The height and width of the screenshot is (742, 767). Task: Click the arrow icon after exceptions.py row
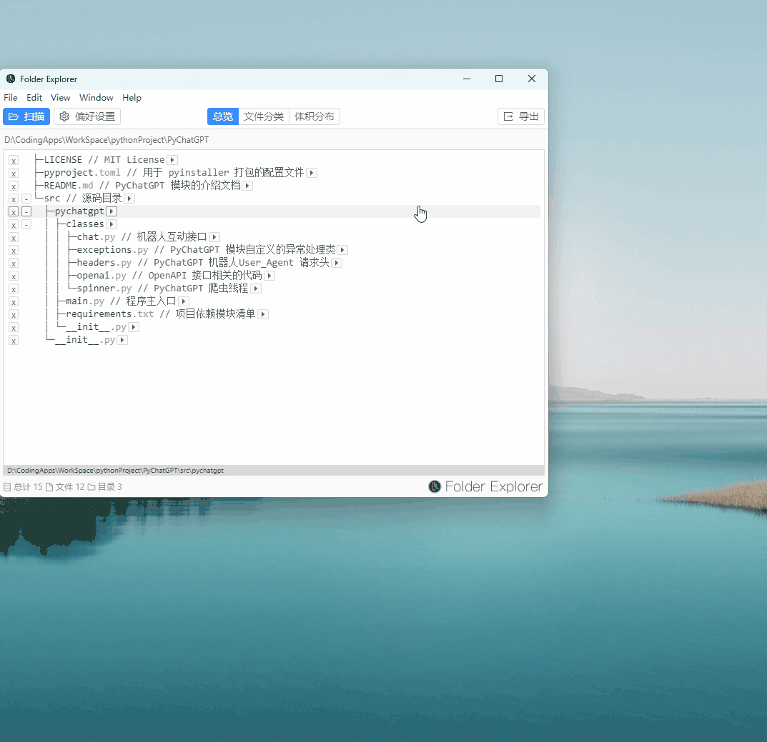[343, 250]
